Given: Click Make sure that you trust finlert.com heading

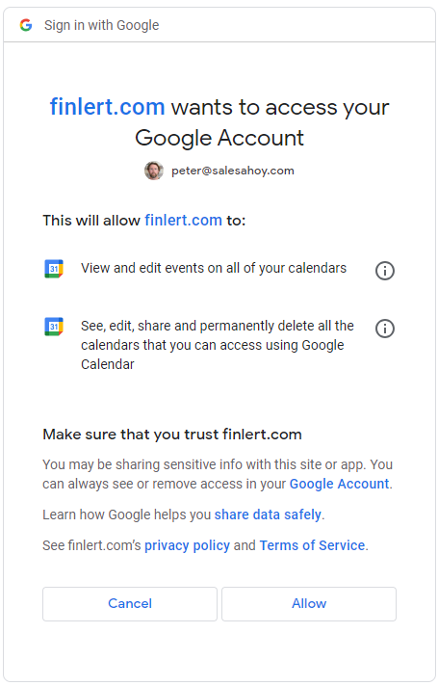Looking at the screenshot, I should 172,435.
